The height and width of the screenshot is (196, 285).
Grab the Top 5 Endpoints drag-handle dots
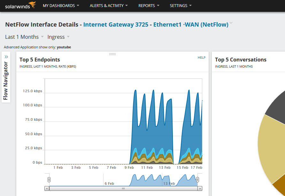pyautogui.click(x=112, y=54)
